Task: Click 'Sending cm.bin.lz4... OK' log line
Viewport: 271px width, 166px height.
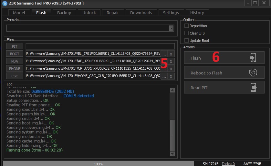Action: click(28, 119)
